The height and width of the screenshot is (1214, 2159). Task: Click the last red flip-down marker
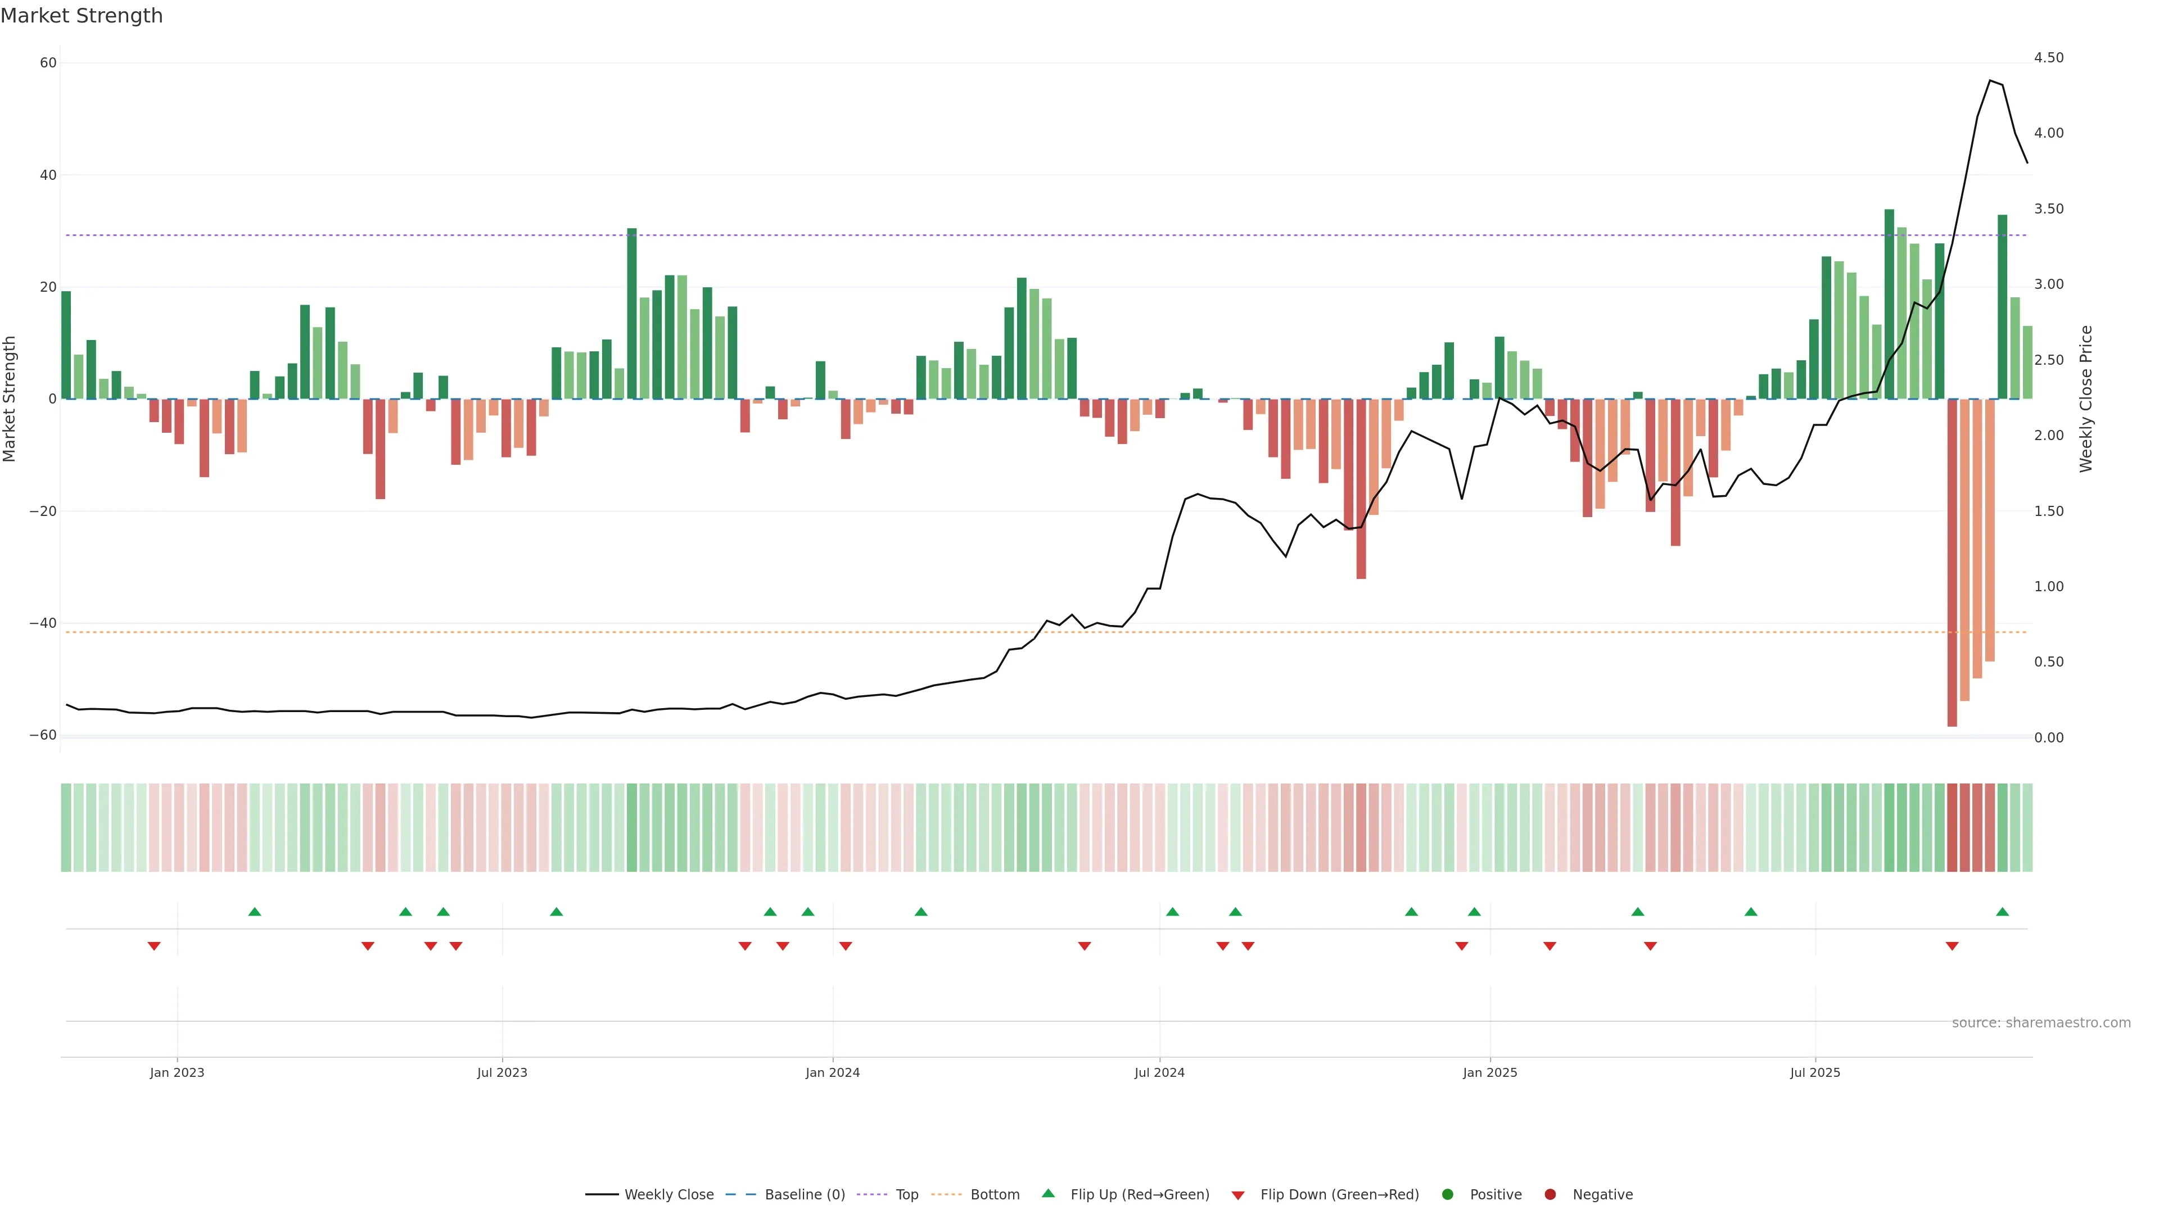pos(1952,946)
